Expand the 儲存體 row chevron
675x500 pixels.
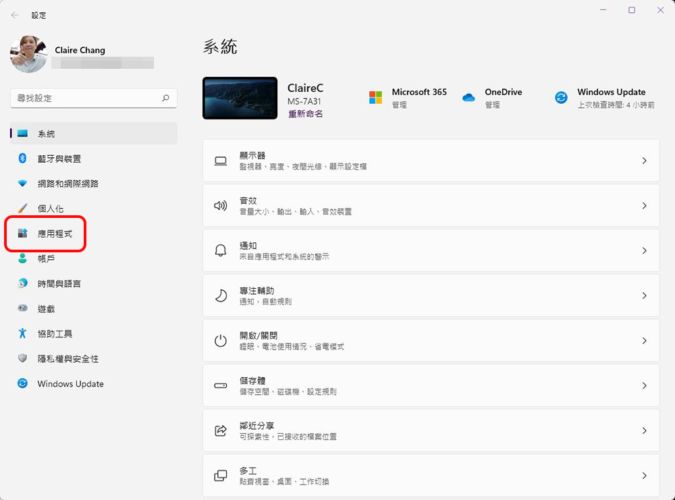tap(644, 385)
